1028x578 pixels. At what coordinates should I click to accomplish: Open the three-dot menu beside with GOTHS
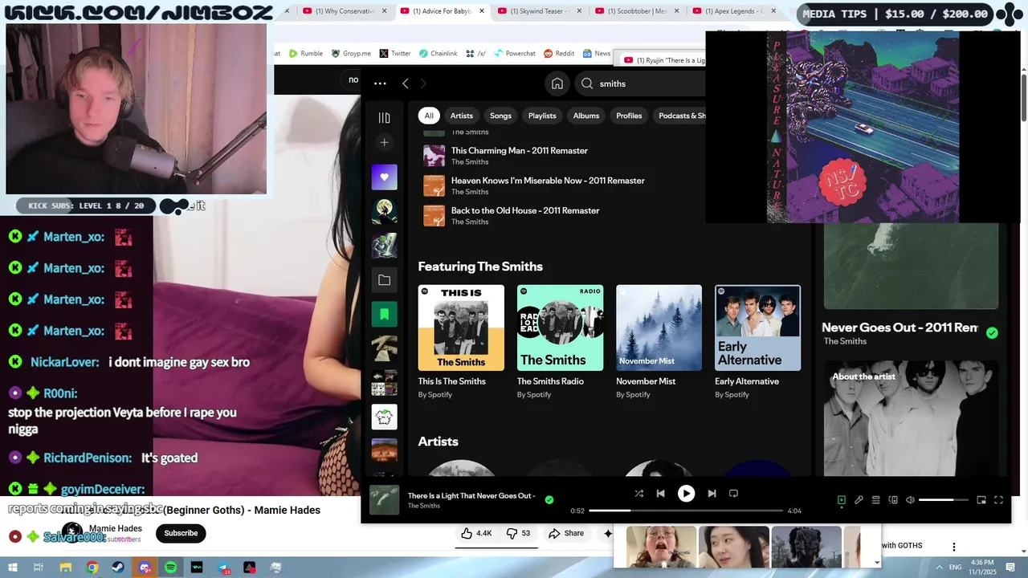click(x=954, y=547)
